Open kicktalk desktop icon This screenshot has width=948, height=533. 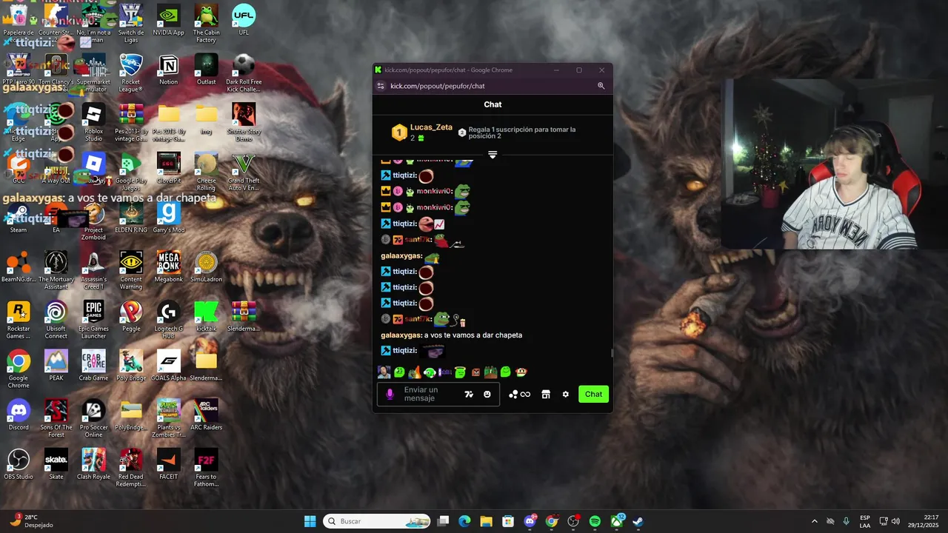pos(206,316)
